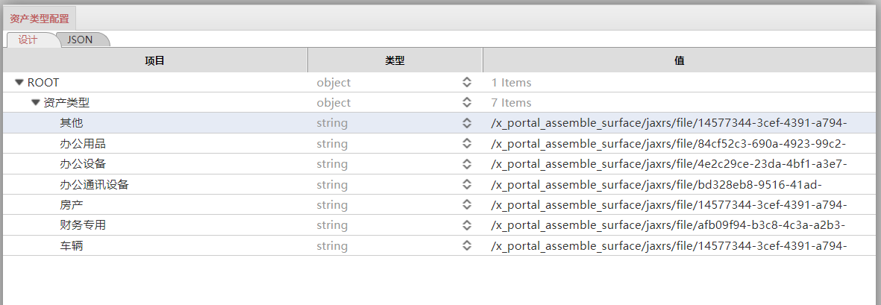Click the 项目 column header
The image size is (881, 305).
click(x=154, y=60)
